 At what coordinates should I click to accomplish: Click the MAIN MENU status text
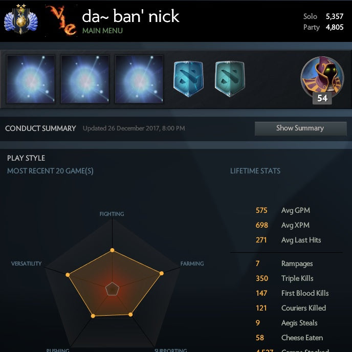102,31
